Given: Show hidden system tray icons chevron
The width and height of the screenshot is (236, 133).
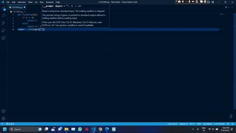Looking at the screenshot, I should tap(193, 129).
